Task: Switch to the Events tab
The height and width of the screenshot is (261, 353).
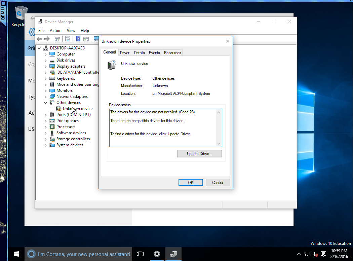Action: pos(154,53)
